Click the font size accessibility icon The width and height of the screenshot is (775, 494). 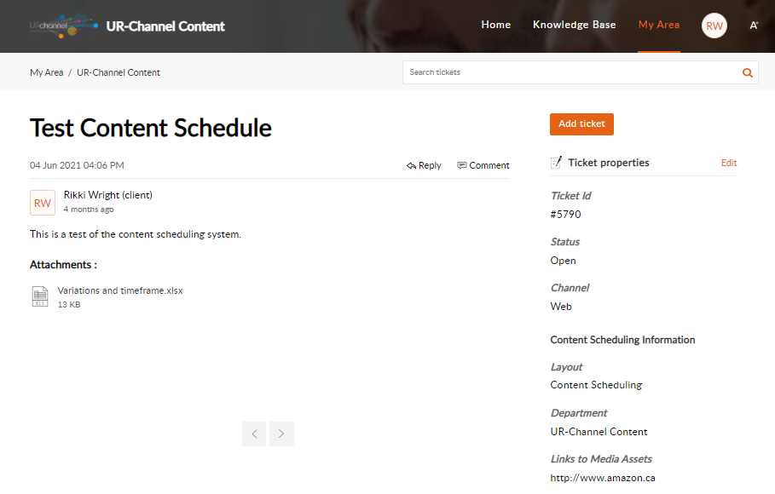click(x=754, y=26)
